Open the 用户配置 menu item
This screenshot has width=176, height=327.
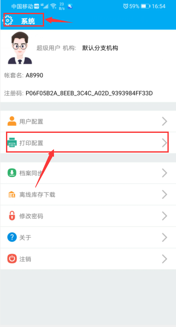coord(88,121)
